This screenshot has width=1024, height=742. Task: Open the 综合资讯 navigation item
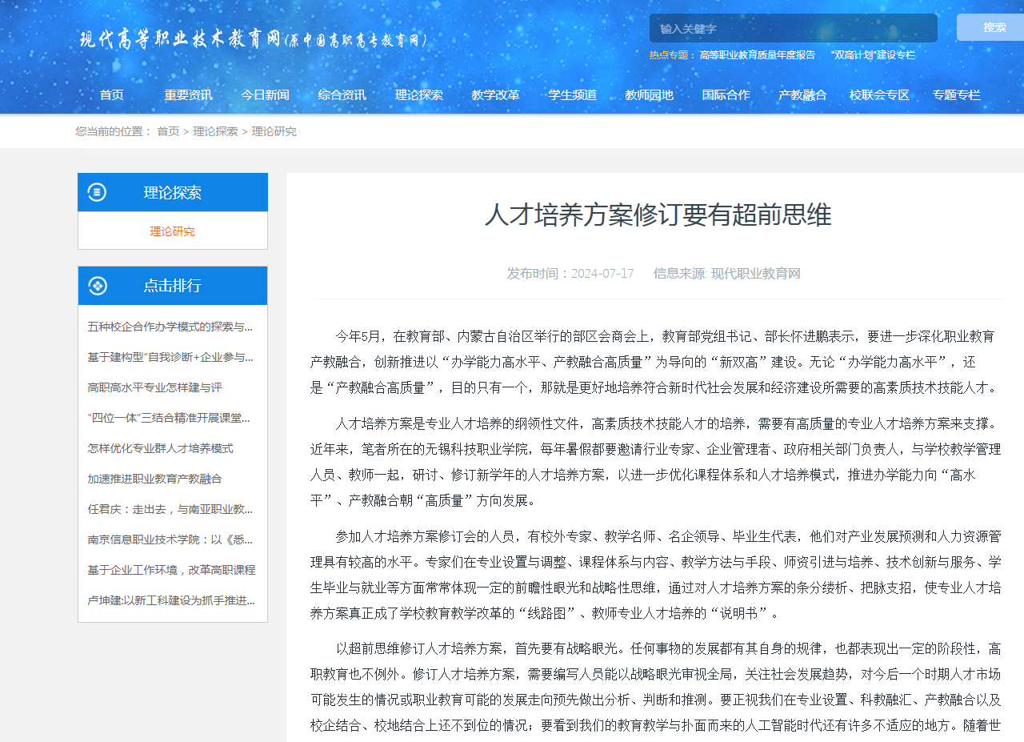click(x=342, y=94)
